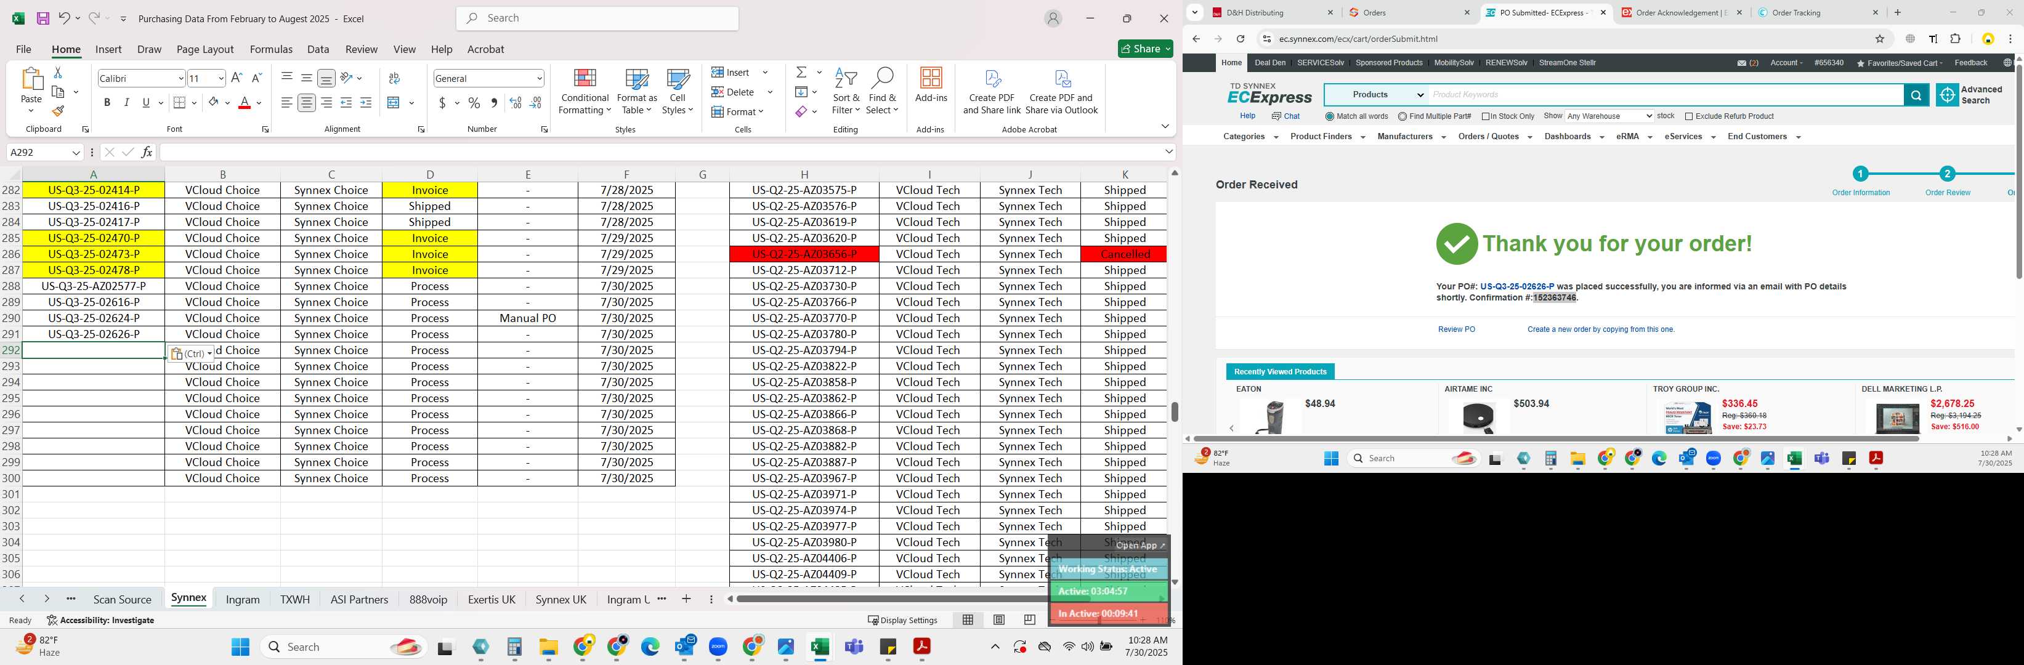2024x665 pixels.
Task: Click the Excel Search box in title bar
Action: pos(597,18)
